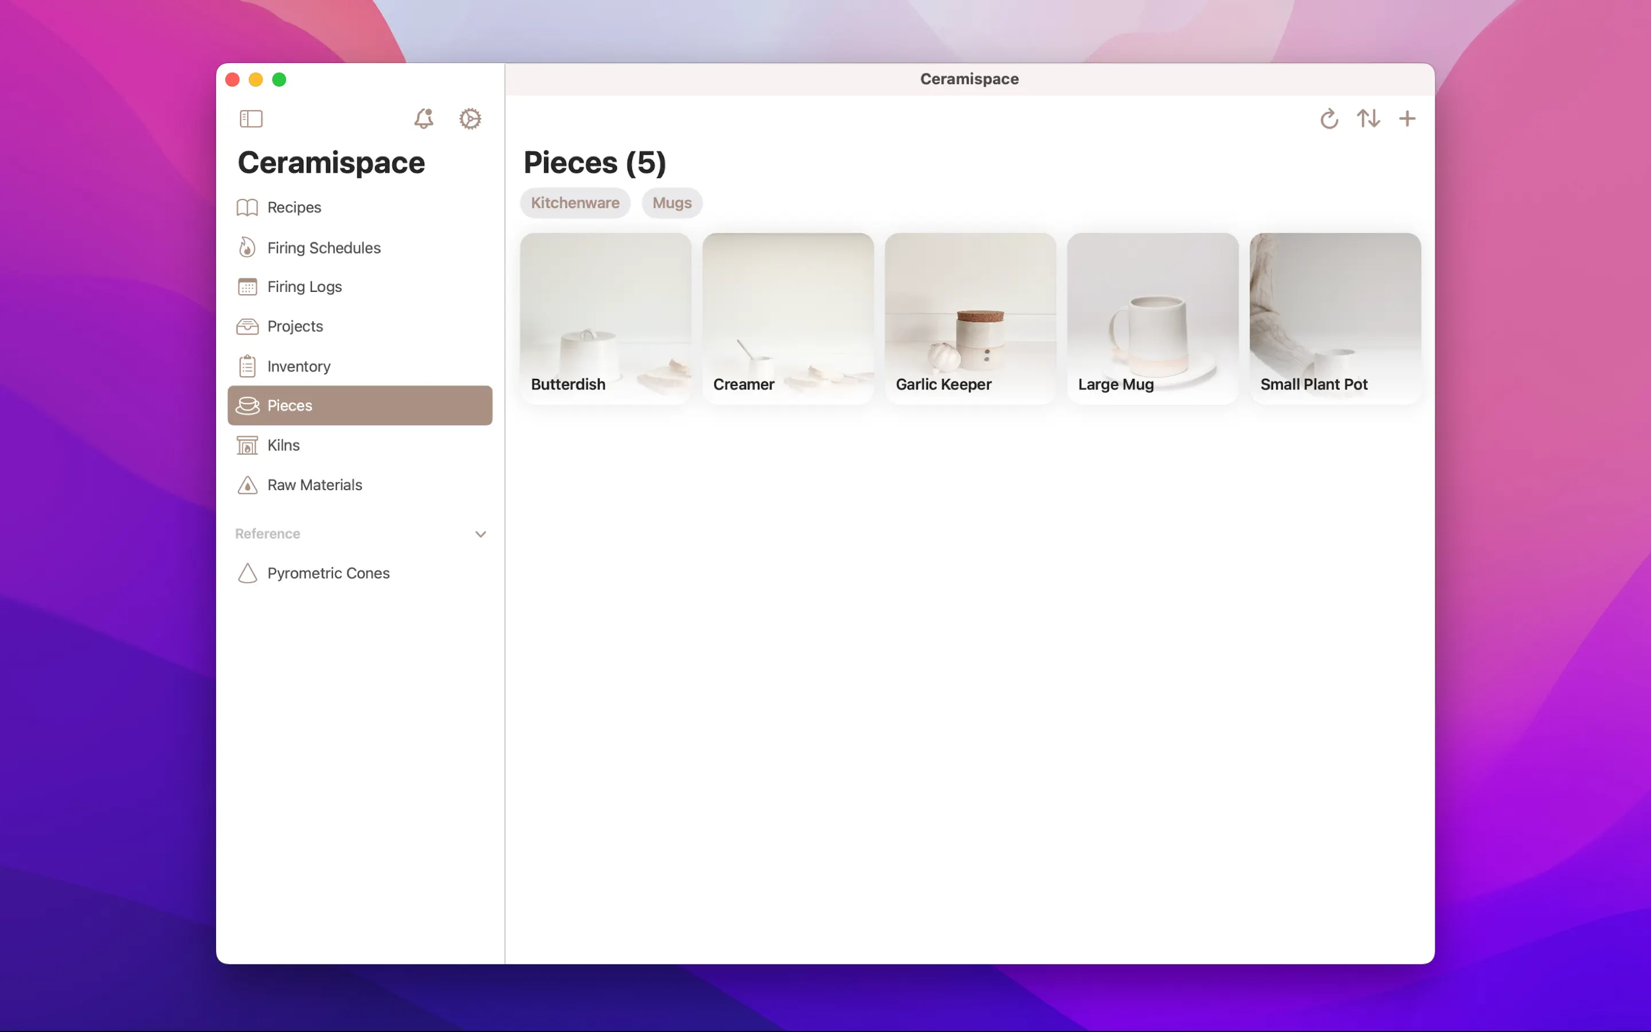Image resolution: width=1651 pixels, height=1032 pixels.
Task: Toggle the sidebar panel icon
Action: click(x=251, y=119)
